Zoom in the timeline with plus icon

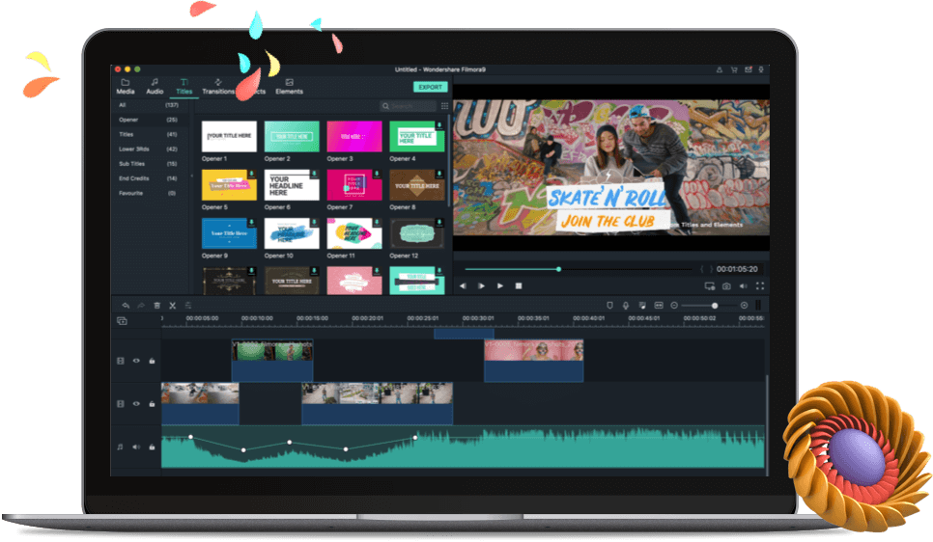coord(744,306)
